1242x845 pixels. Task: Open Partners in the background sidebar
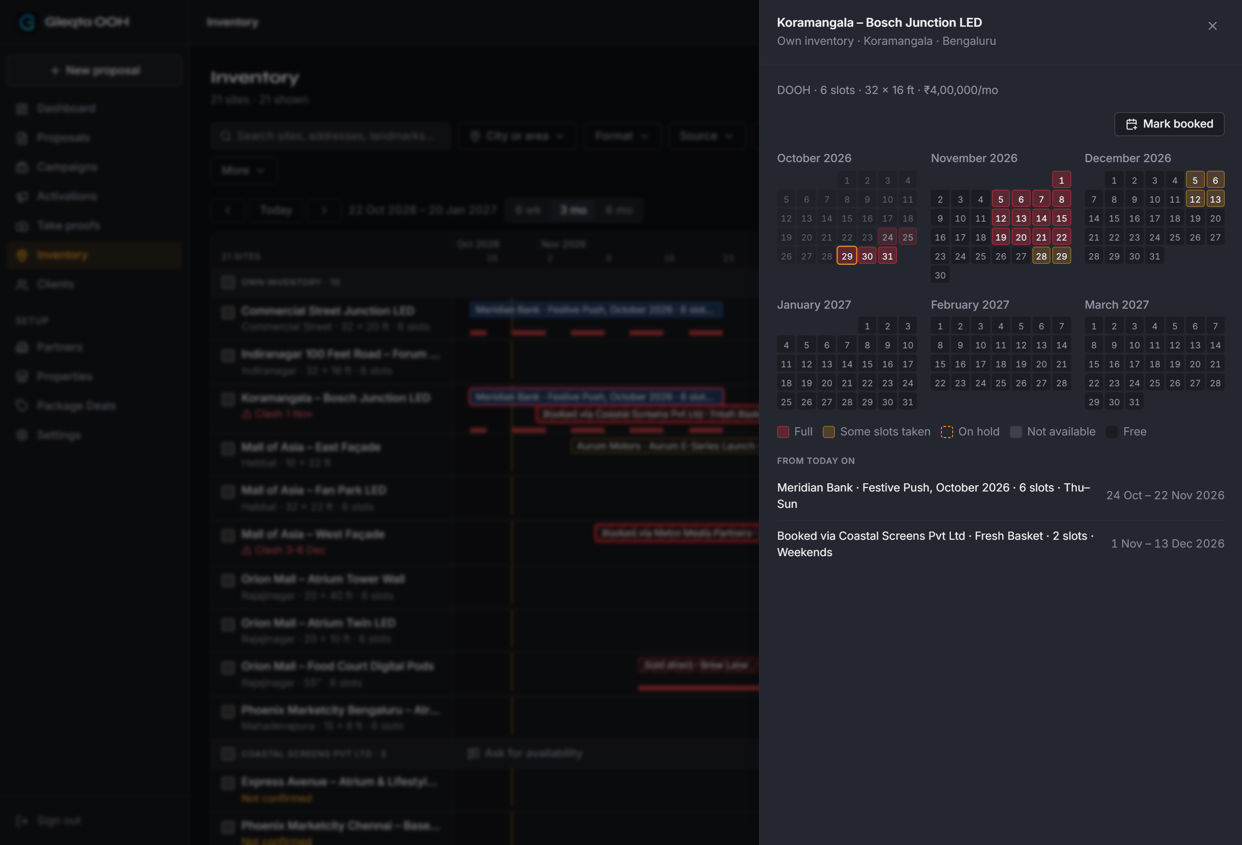94,347
